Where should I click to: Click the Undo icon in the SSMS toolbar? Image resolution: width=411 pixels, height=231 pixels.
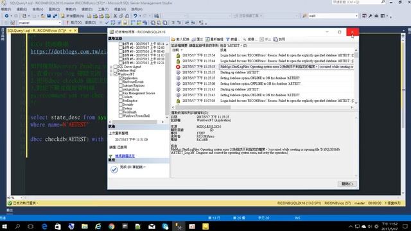click(x=135, y=16)
